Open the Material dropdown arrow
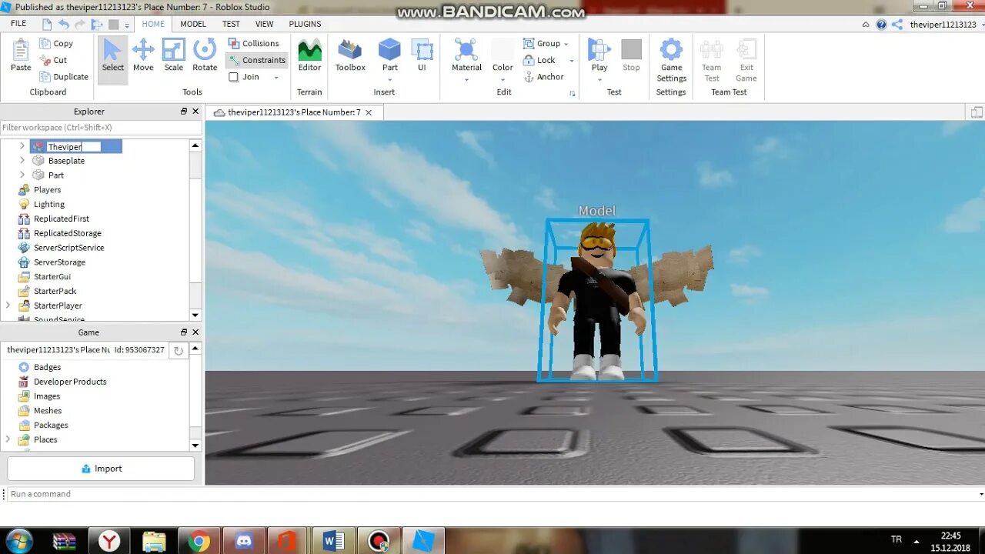 pos(466,79)
